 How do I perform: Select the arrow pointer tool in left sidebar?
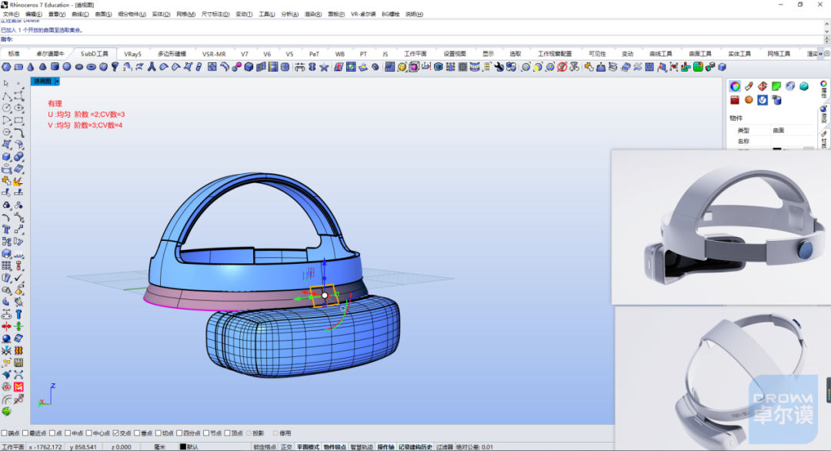(6, 83)
